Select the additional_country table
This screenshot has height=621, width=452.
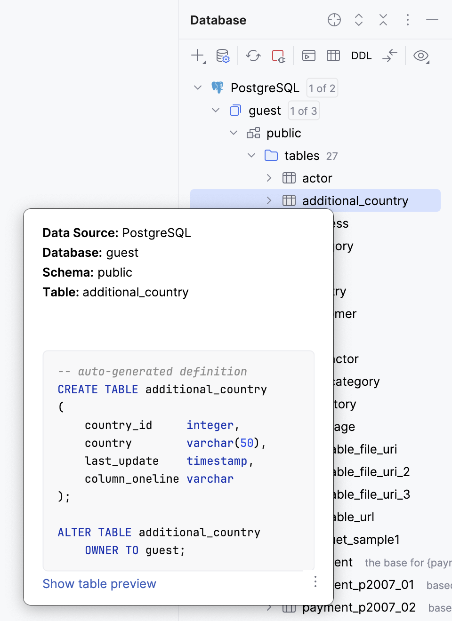click(x=355, y=200)
